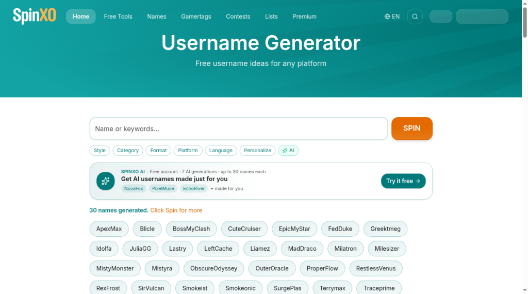
Task: Click the orange SPIN button
Action: pos(412,128)
